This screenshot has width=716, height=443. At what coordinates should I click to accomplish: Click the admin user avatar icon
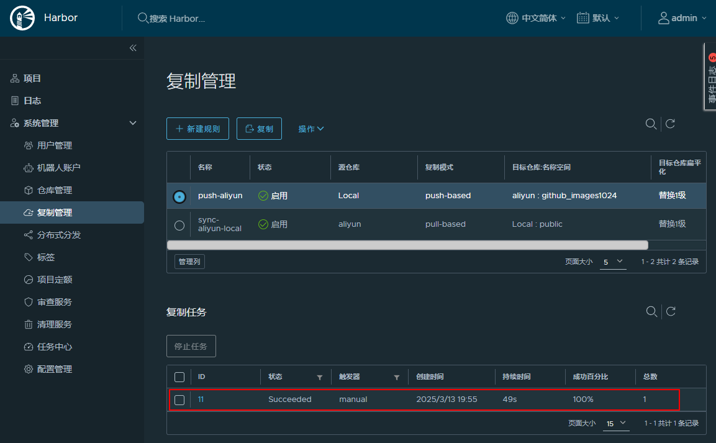663,18
